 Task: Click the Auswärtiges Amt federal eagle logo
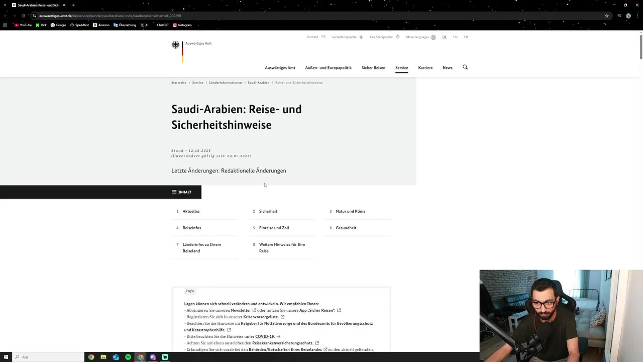(176, 45)
